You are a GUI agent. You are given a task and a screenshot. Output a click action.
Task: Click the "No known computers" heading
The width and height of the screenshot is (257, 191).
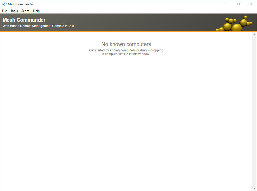pyautogui.click(x=126, y=44)
